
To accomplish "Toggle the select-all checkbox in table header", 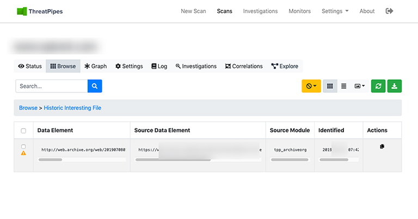I will (23, 130).
